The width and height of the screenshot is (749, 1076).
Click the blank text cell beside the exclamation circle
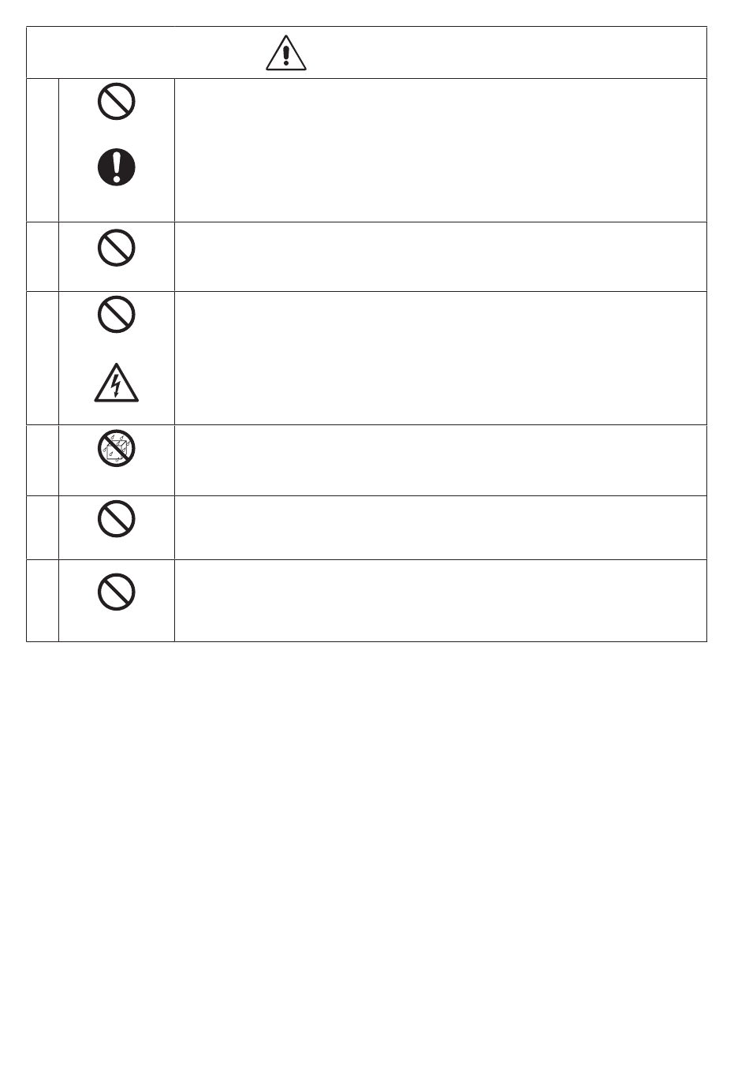[x=440, y=150]
